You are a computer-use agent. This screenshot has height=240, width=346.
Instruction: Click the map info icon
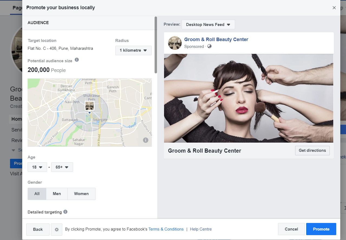[146, 140]
